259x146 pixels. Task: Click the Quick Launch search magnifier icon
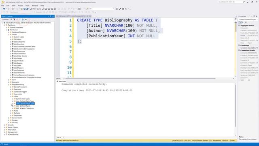244,2
